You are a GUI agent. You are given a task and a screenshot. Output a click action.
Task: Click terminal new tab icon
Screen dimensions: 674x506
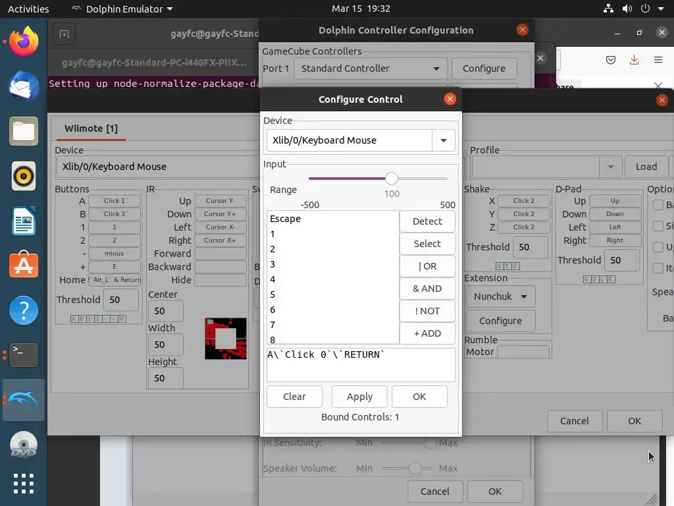click(x=64, y=34)
